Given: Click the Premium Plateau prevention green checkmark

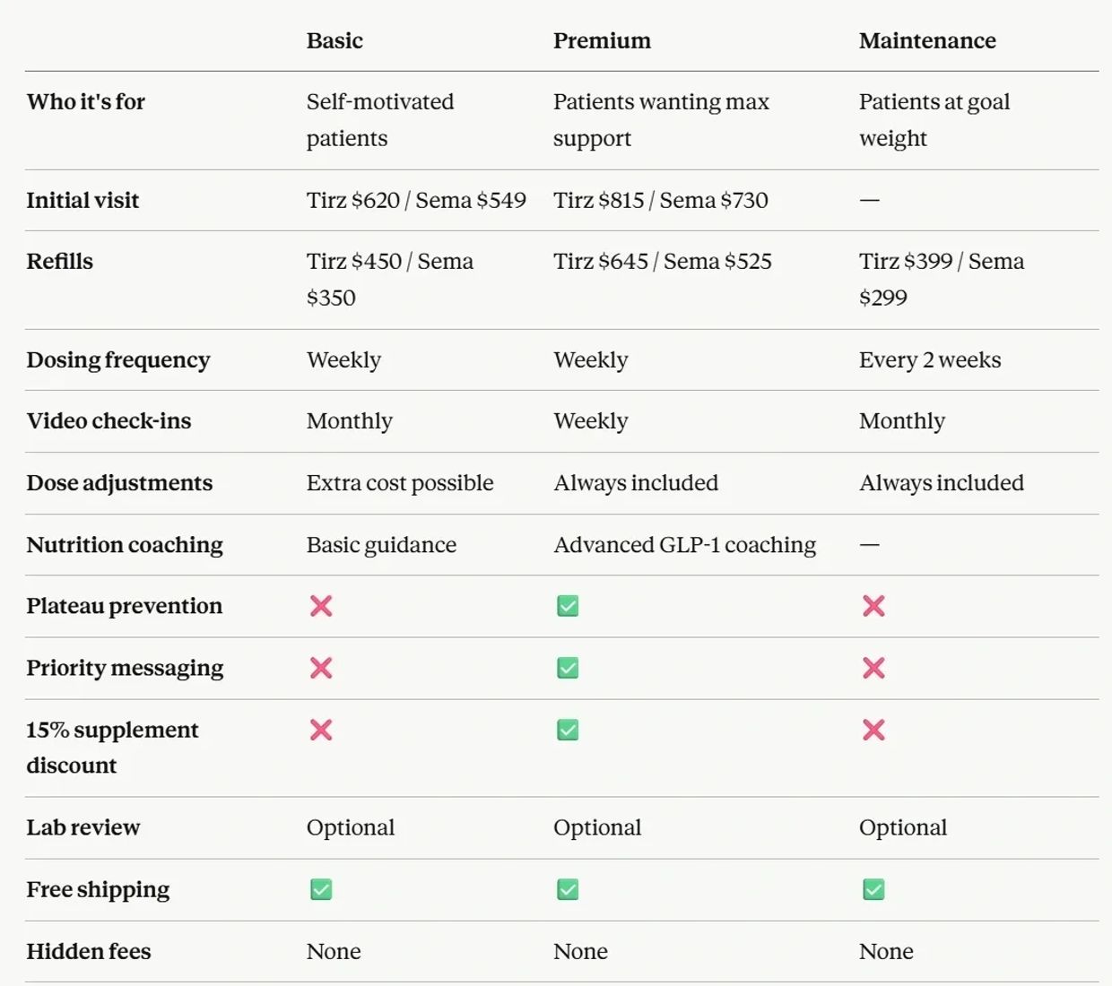Looking at the screenshot, I should pyautogui.click(x=568, y=606).
